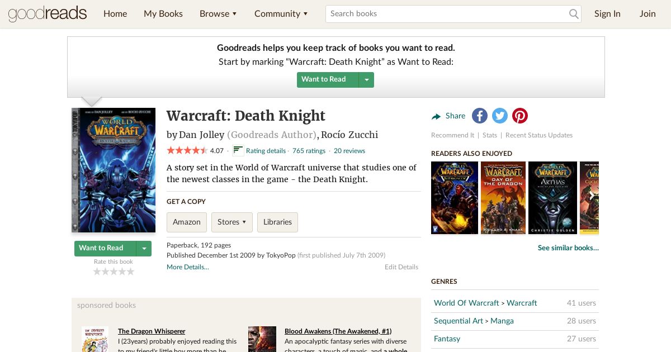Image resolution: width=671 pixels, height=352 pixels.
Task: Open Day of the Dragon book cover
Action: pyautogui.click(x=503, y=197)
